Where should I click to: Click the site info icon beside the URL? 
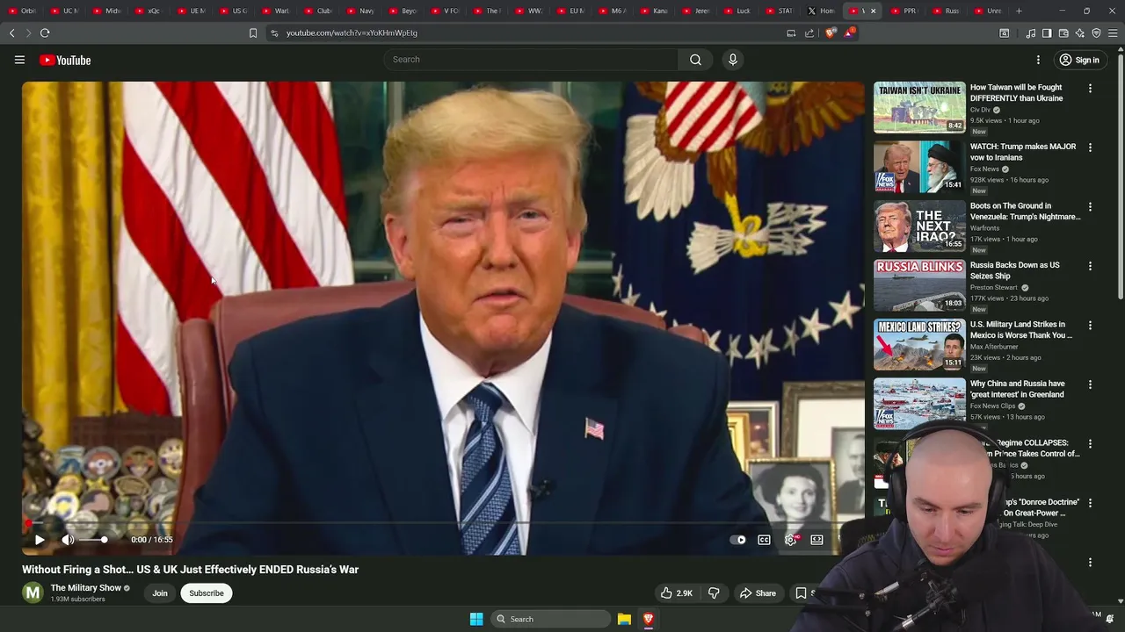[274, 32]
